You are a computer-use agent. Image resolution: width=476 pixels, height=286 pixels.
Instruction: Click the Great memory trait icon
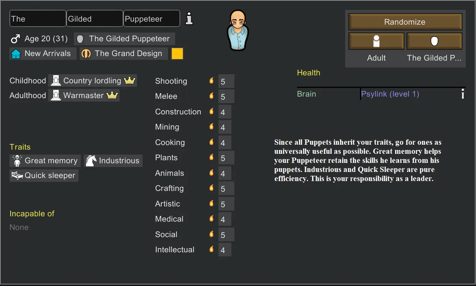point(17,161)
